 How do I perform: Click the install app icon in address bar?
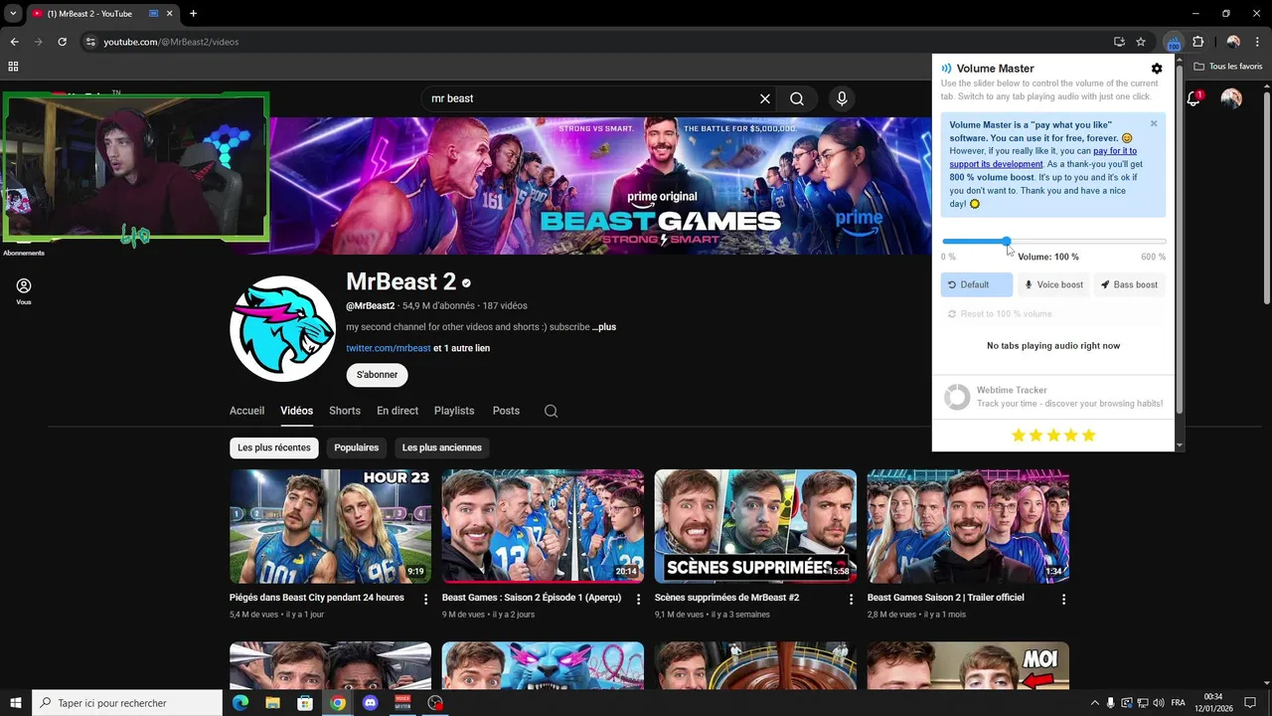(1119, 42)
